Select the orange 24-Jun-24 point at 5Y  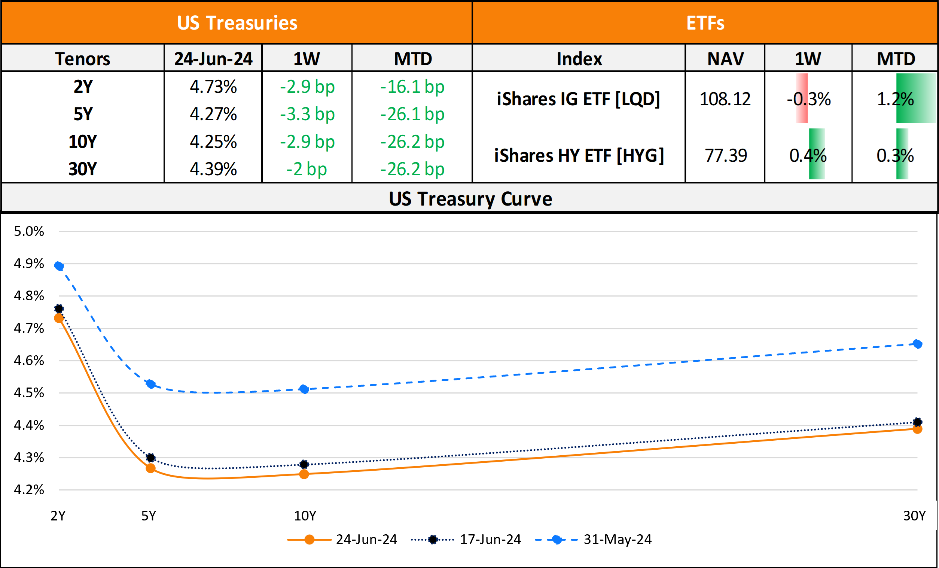click(151, 468)
